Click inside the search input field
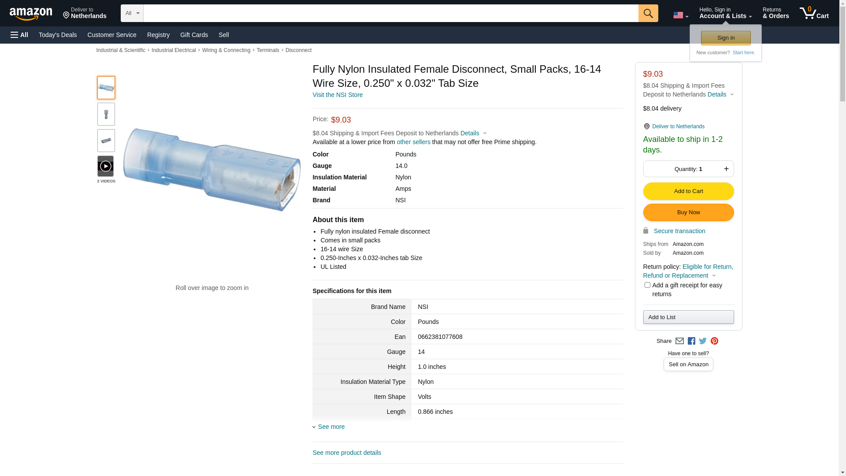This screenshot has width=846, height=476. pyautogui.click(x=390, y=13)
